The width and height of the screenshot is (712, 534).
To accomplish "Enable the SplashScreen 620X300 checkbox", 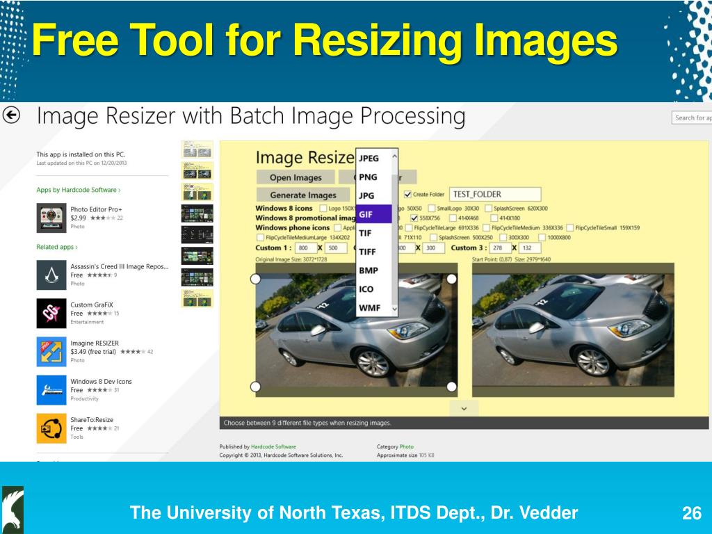I will click(x=488, y=209).
